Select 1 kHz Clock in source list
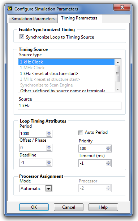This screenshot has height=221, width=138. click(66, 62)
